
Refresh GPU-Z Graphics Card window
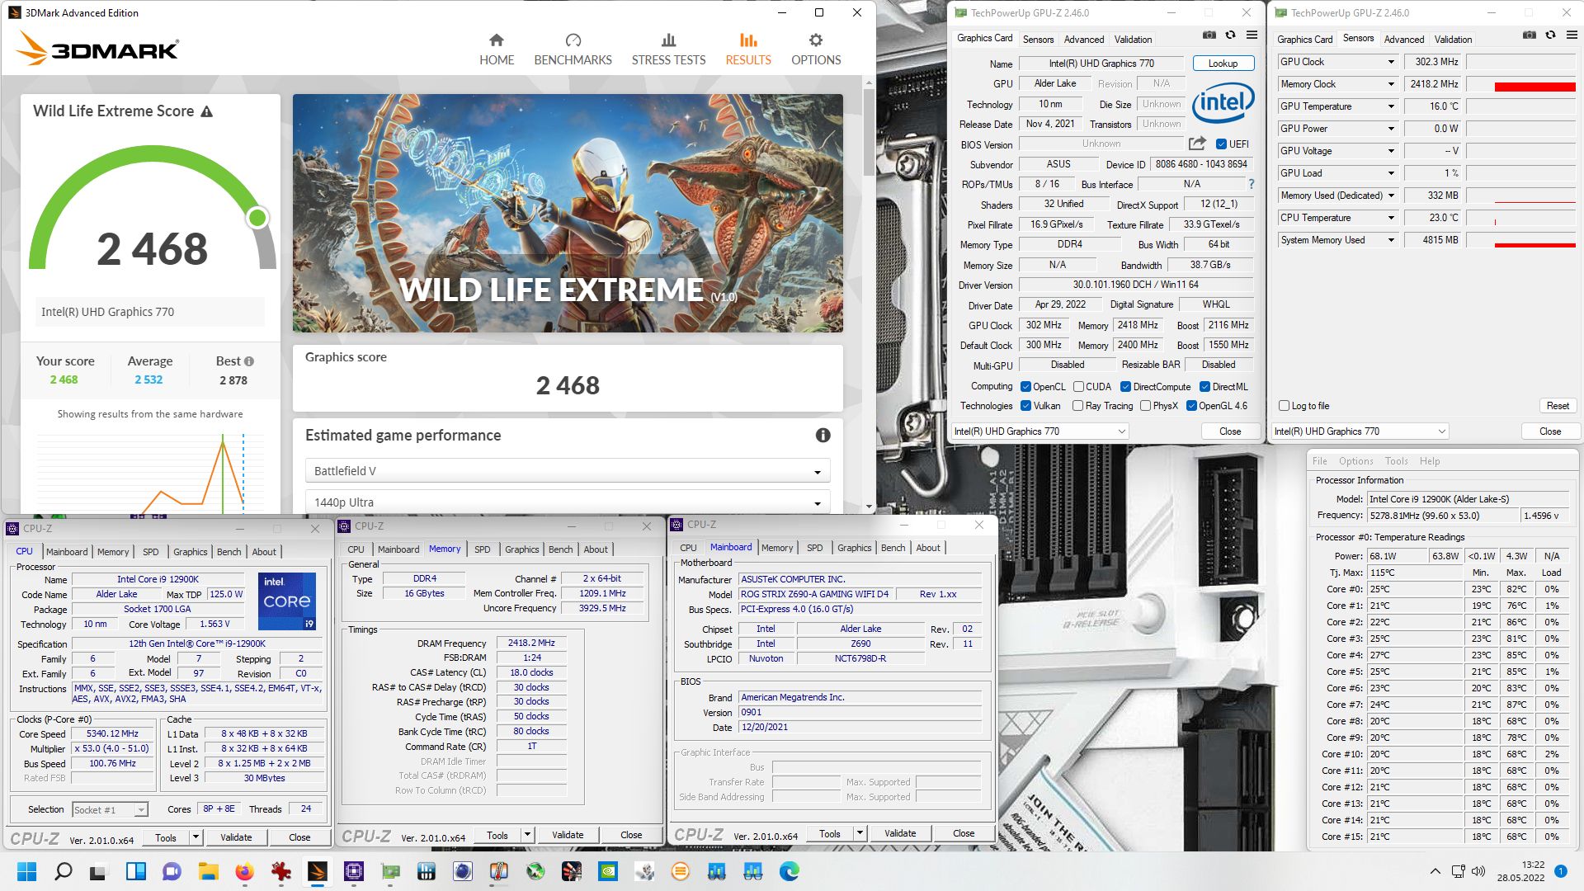(x=1230, y=35)
